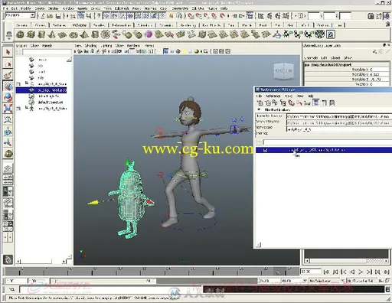Create a polygon sphere from the shelf
392x303 pixels.
pyautogui.click(x=20, y=34)
